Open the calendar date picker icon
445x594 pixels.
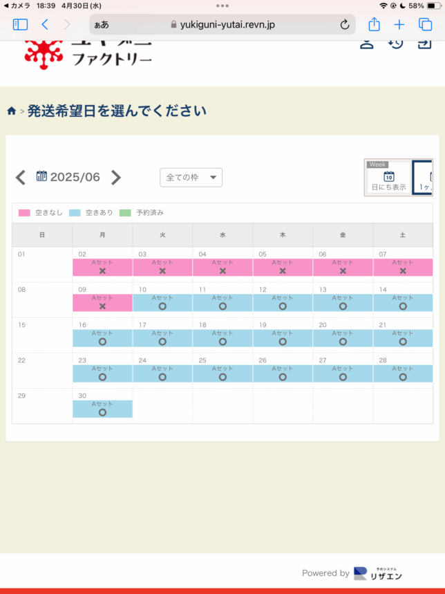tap(41, 176)
